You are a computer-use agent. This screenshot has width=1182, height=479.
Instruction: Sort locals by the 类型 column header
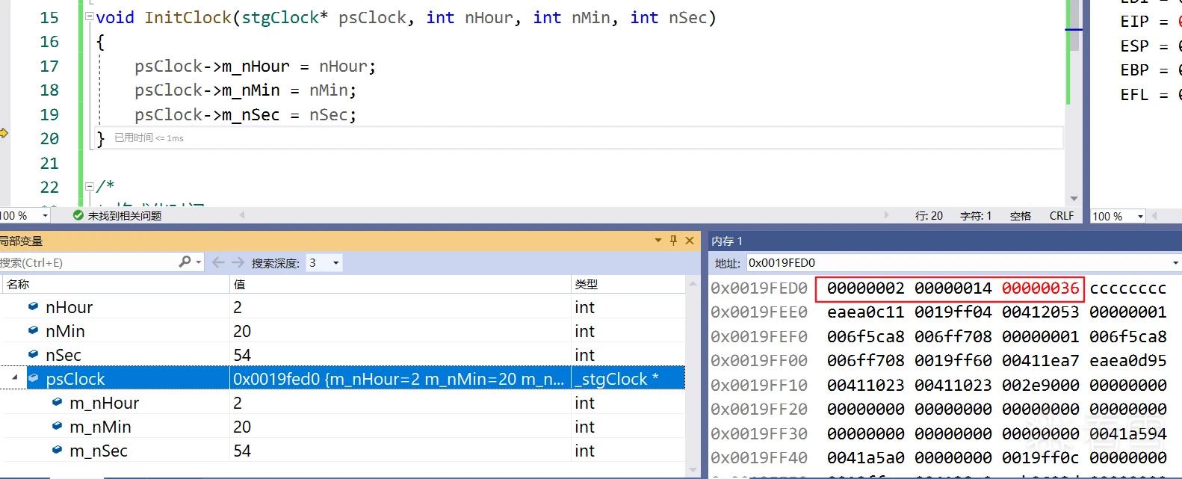[628, 284]
